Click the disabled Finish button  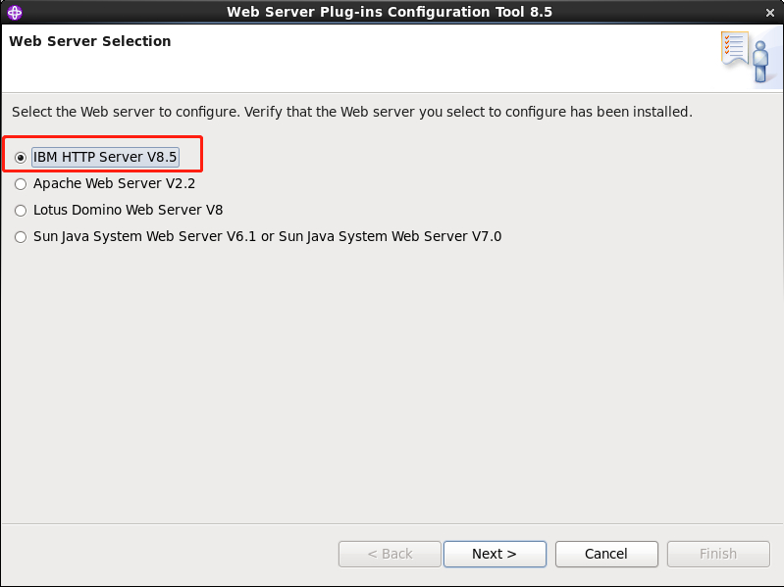(718, 554)
